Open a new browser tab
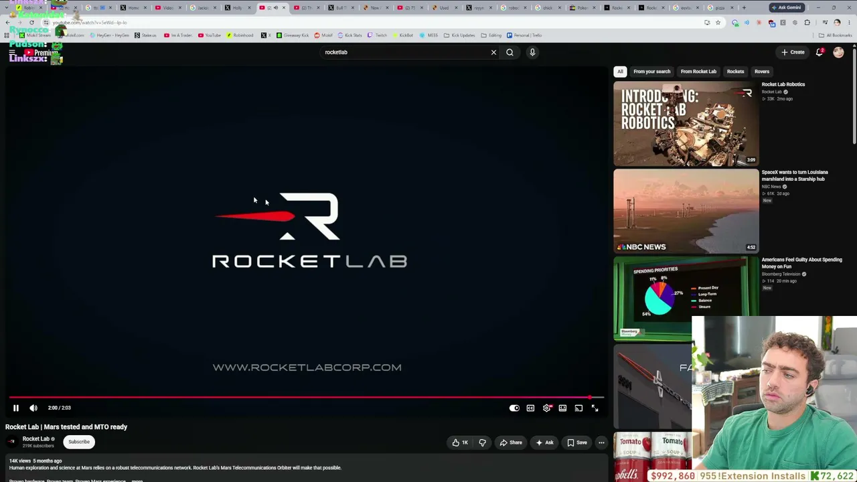The height and width of the screenshot is (482, 857). (x=744, y=7)
